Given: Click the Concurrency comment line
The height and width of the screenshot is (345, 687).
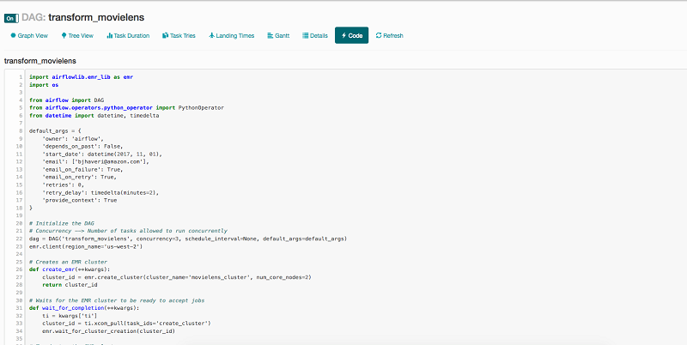Looking at the screenshot, I should coord(128,231).
